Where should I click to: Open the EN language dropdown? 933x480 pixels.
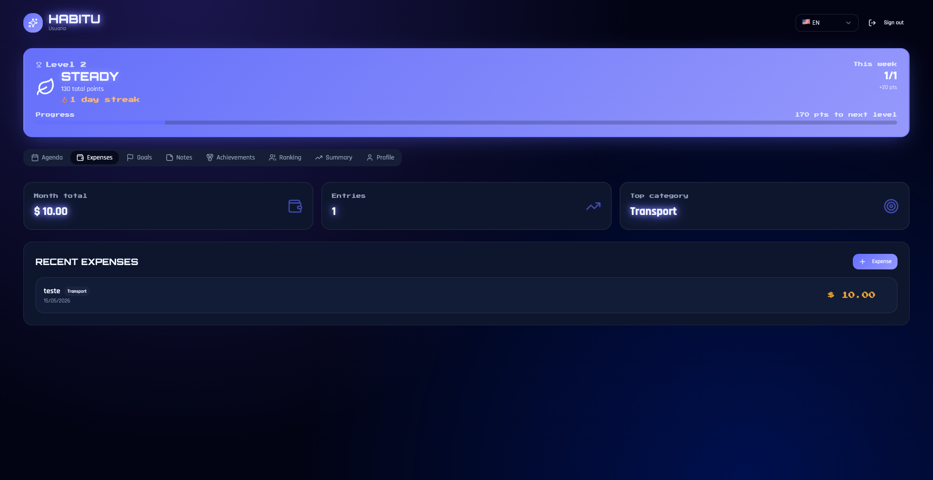[827, 23]
